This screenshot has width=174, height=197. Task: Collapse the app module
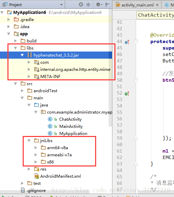click(x=9, y=34)
